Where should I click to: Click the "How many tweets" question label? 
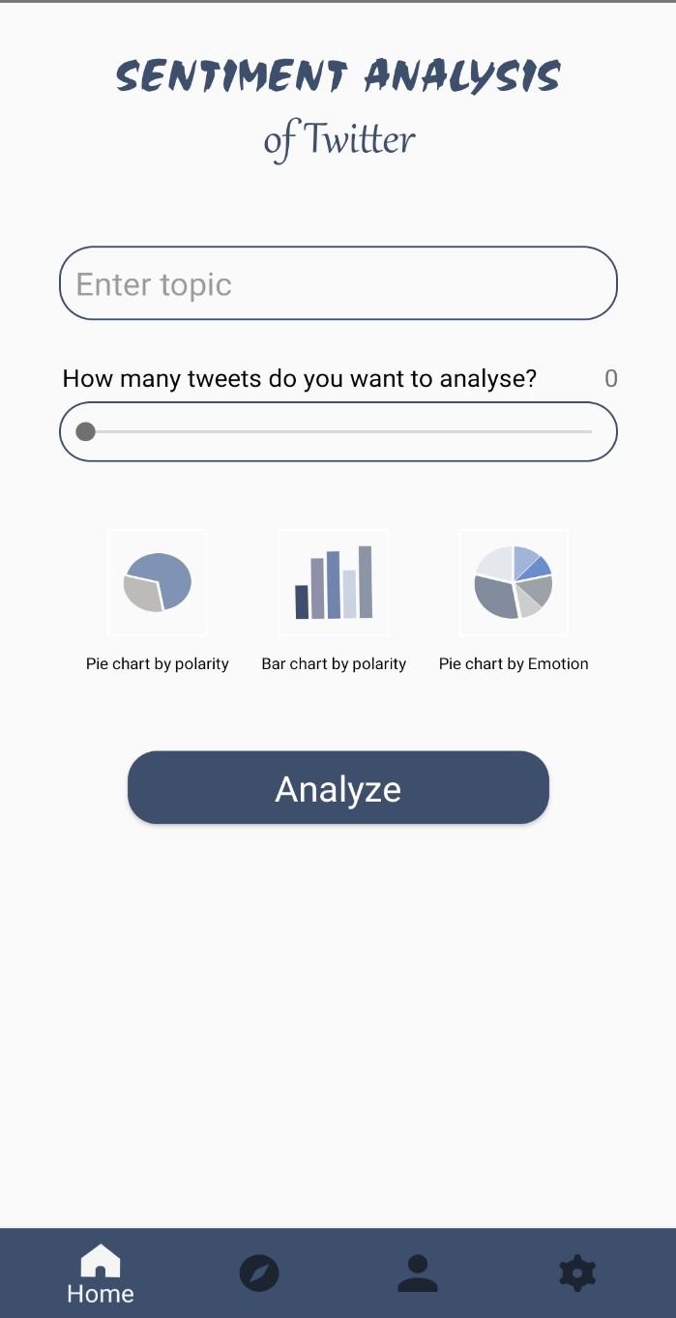click(x=300, y=378)
